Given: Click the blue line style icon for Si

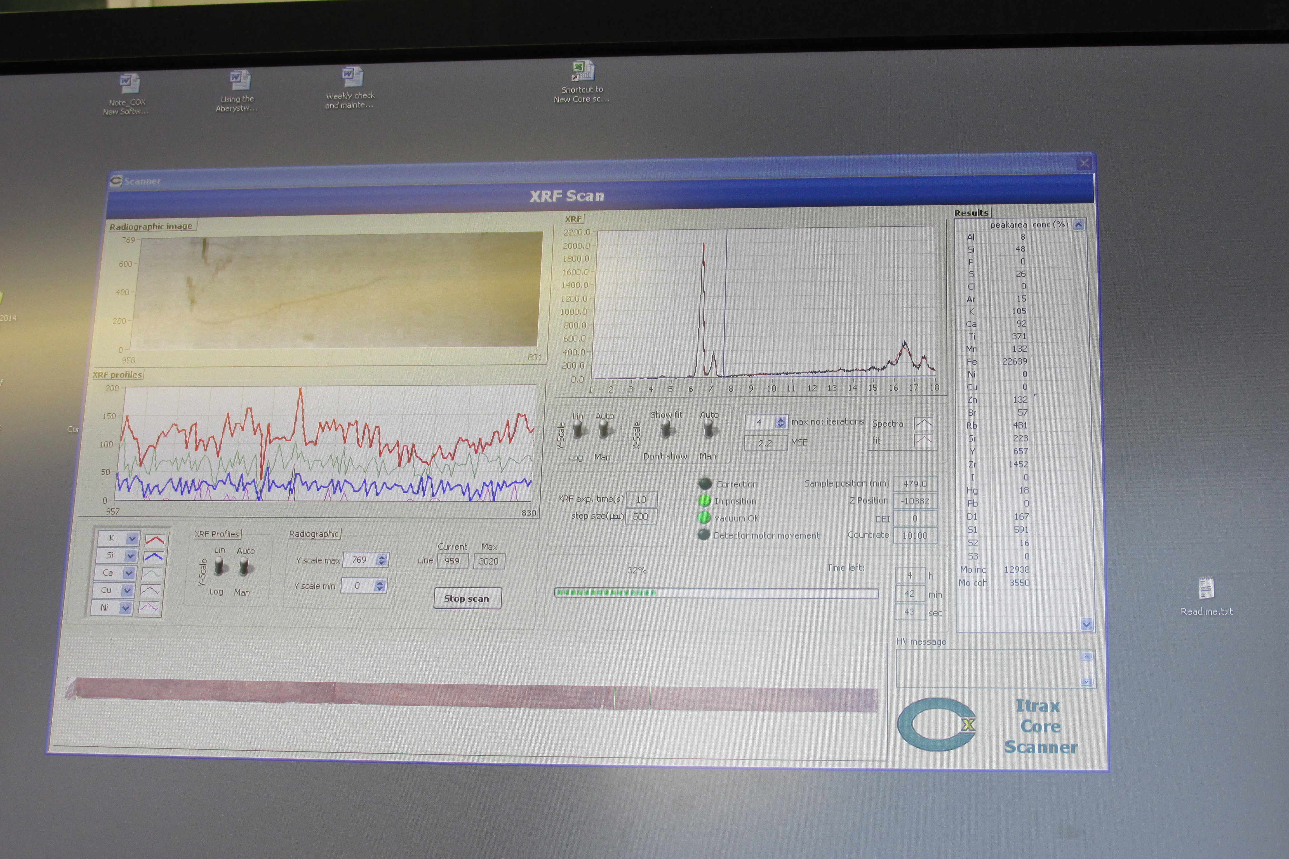Looking at the screenshot, I should pyautogui.click(x=154, y=557).
